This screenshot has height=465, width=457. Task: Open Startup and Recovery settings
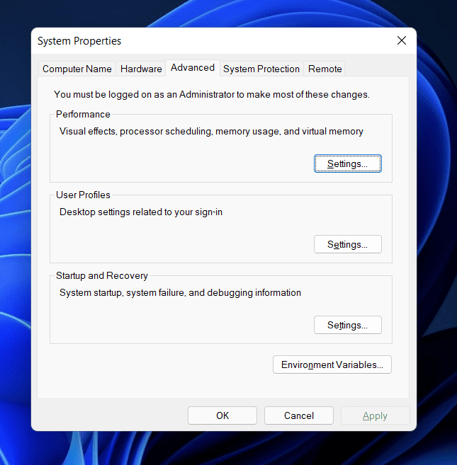click(347, 325)
